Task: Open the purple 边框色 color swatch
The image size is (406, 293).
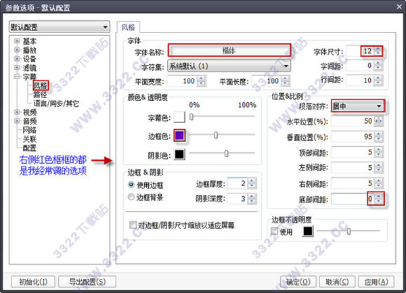Action: point(179,135)
